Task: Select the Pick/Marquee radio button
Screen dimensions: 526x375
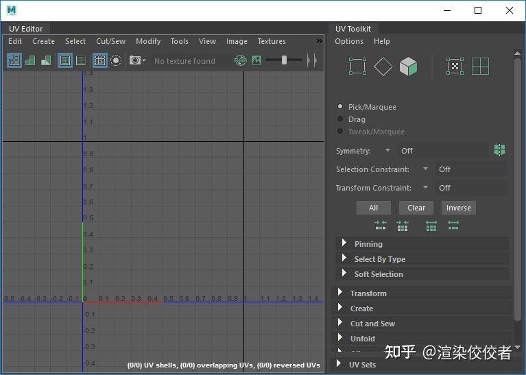Action: click(x=340, y=107)
